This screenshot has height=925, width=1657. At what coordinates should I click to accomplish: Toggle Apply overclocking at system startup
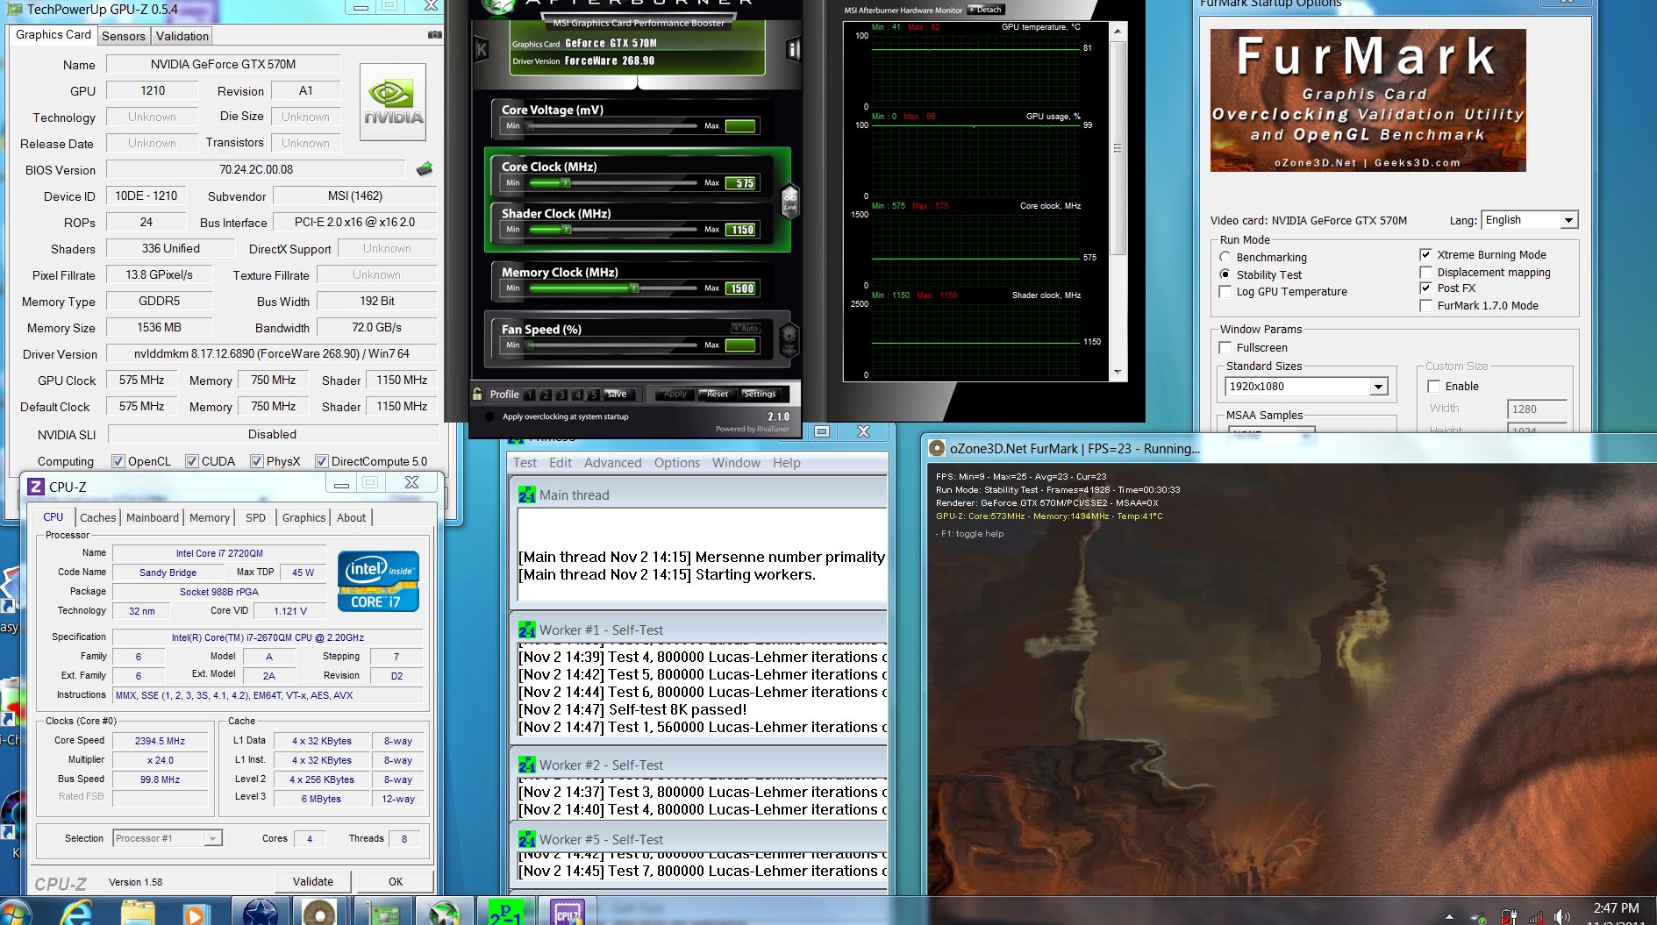489,416
